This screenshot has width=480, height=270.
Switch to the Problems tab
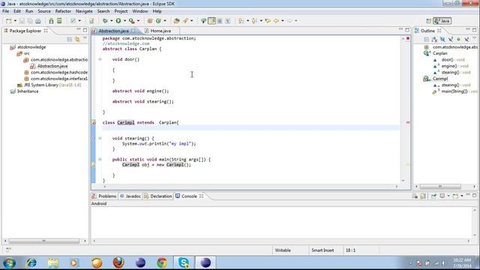point(104,196)
